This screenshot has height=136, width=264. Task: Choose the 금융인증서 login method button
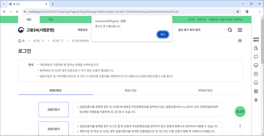[x=54, y=110]
